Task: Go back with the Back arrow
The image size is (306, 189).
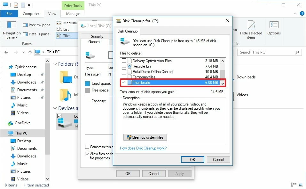Action: click(x=6, y=52)
